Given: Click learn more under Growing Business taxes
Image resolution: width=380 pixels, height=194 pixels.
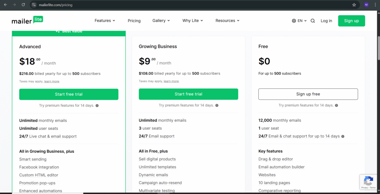Looking at the screenshot, I should point(171,81).
